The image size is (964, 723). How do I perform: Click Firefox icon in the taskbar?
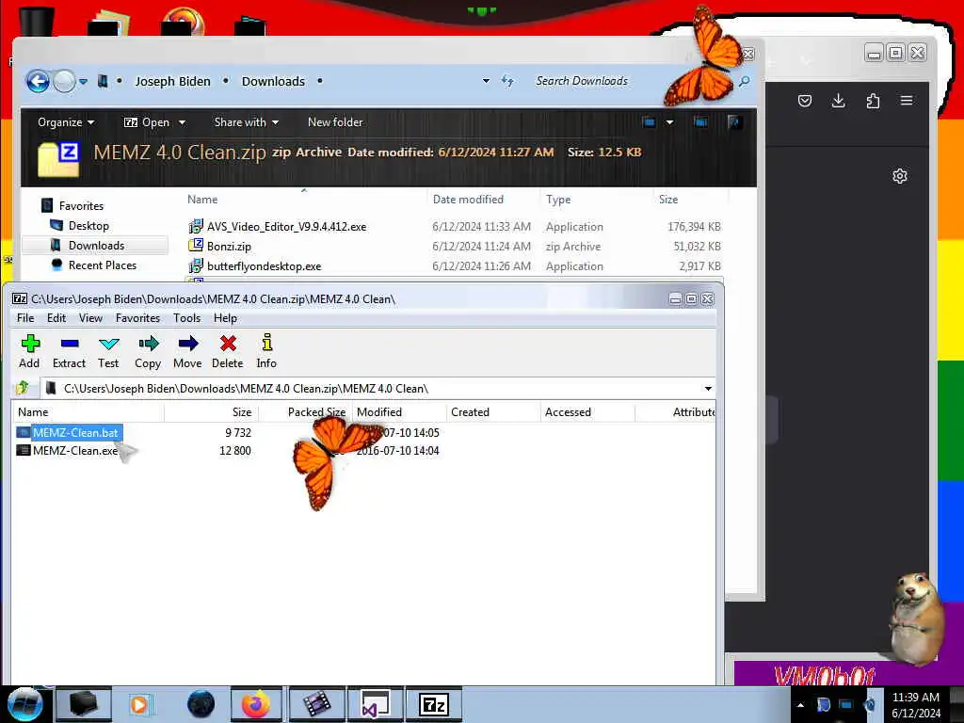click(256, 704)
